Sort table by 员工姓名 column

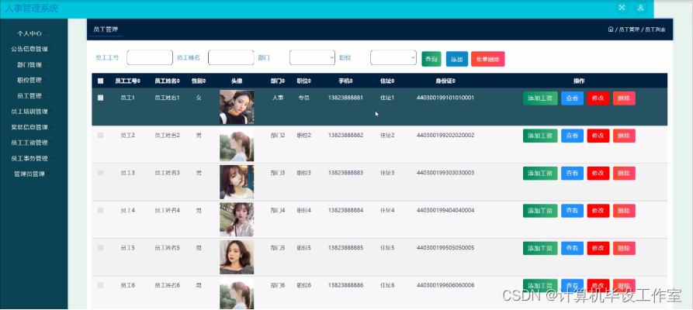tap(167, 81)
